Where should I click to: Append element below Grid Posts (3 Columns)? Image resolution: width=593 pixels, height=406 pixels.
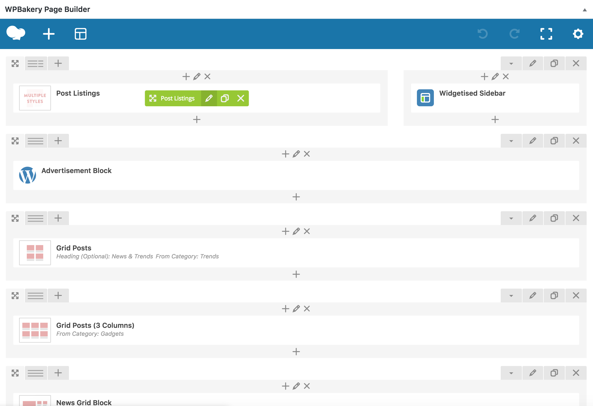296,352
